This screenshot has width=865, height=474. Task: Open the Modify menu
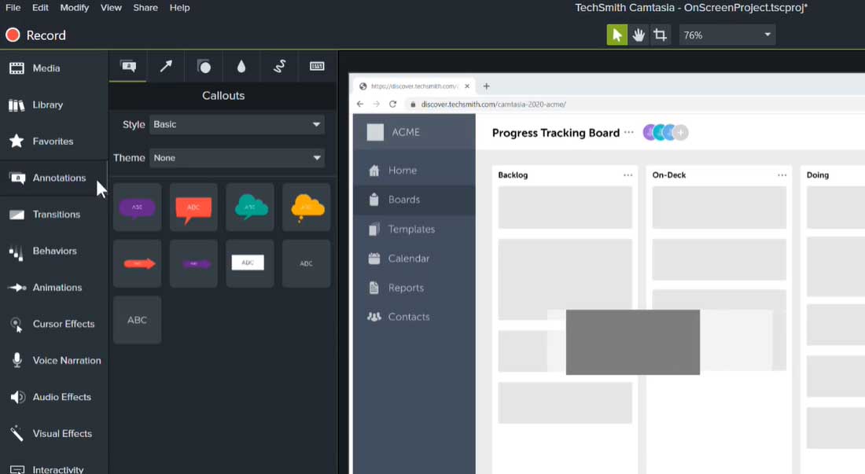tap(74, 7)
